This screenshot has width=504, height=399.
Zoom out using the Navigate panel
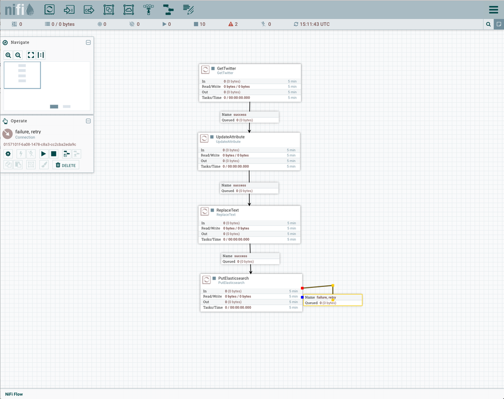[18, 55]
